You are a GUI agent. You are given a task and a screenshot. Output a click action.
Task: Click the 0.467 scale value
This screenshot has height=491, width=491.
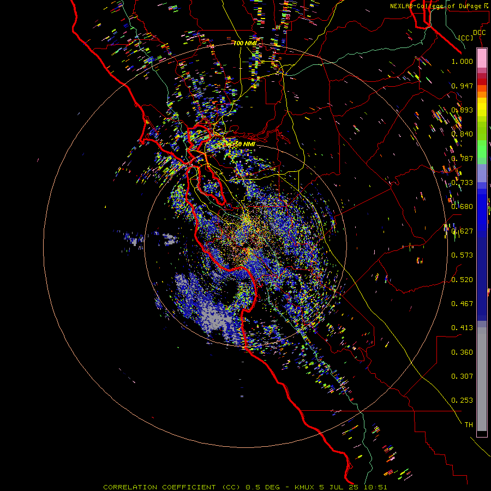pos(462,304)
